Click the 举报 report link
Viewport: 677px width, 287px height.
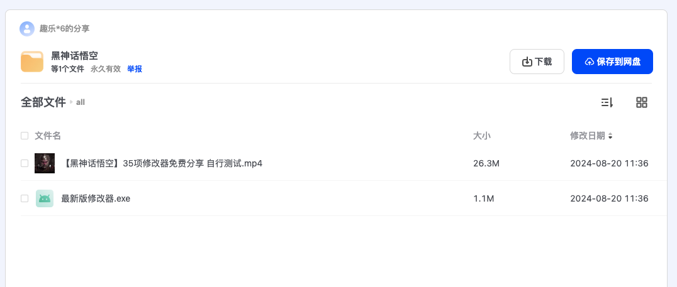[135, 69]
